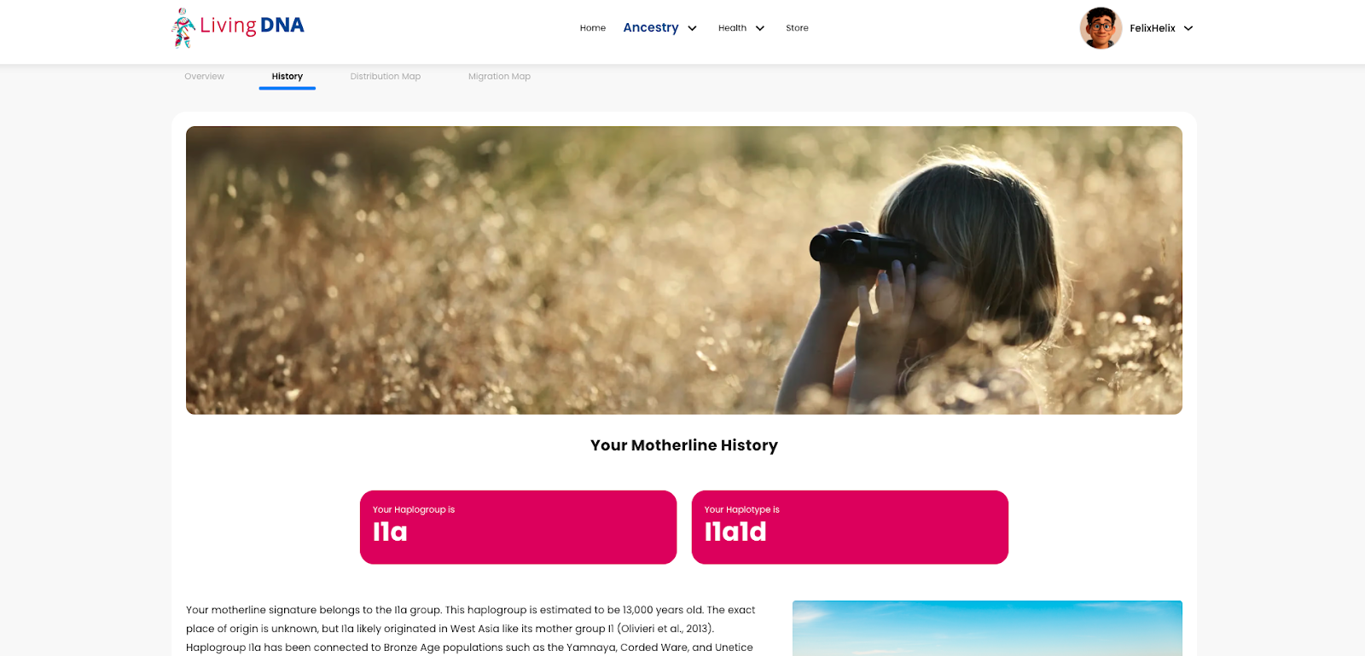Viewport: 1365px width, 656px height.
Task: Select the Health nav label
Action: [x=732, y=28]
